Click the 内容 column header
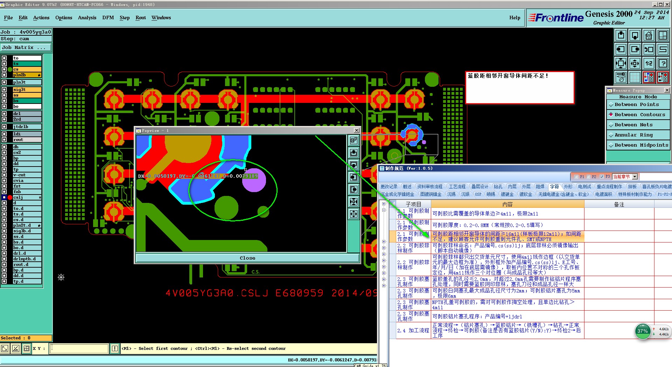Screen dimensions: 672x367 (507, 204)
